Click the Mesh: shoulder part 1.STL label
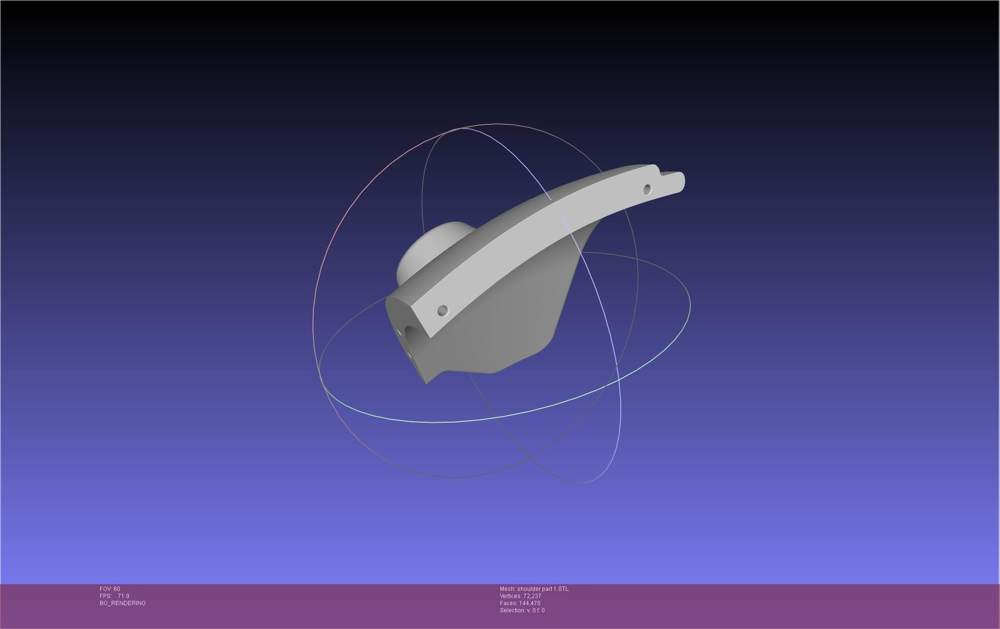1000x629 pixels. click(x=534, y=589)
